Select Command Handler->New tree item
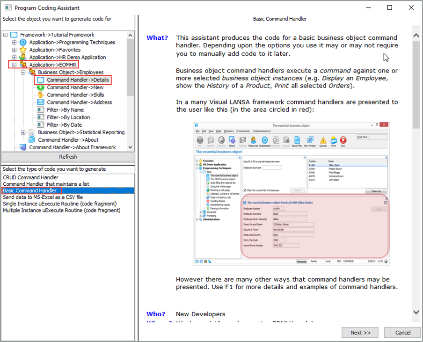Viewport: 423px width, 342px height. (x=75, y=87)
